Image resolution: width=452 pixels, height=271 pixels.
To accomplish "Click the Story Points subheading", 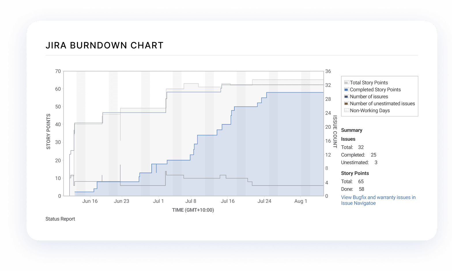I will tap(355, 173).
